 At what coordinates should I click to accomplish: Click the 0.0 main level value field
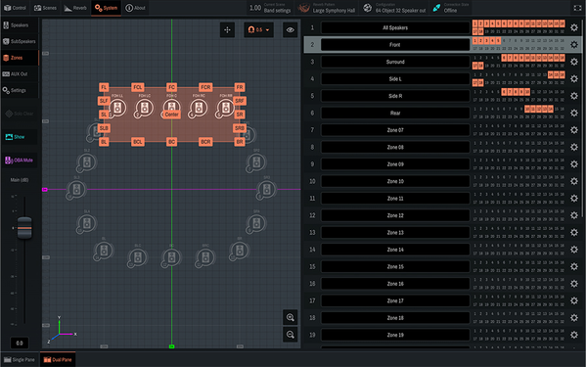(x=20, y=343)
